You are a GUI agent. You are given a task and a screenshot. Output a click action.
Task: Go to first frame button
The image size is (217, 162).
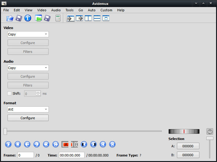[103, 144]
